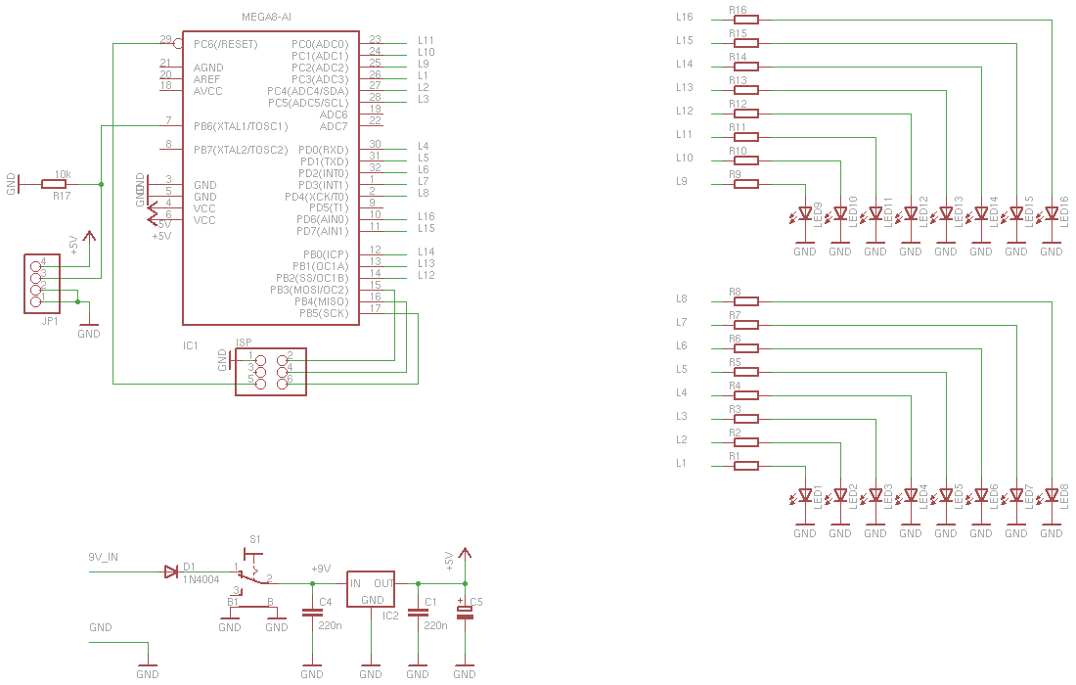The image size is (1076, 685).
Task: Select the 9V_IN net label
Action: pos(103,557)
